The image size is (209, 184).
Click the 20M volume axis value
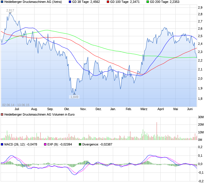click(201, 124)
